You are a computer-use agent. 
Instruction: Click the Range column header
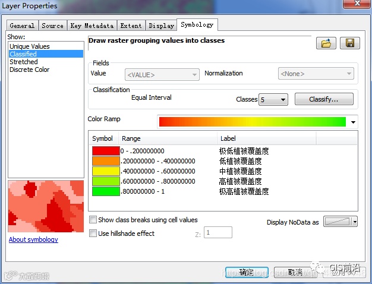[168, 138]
